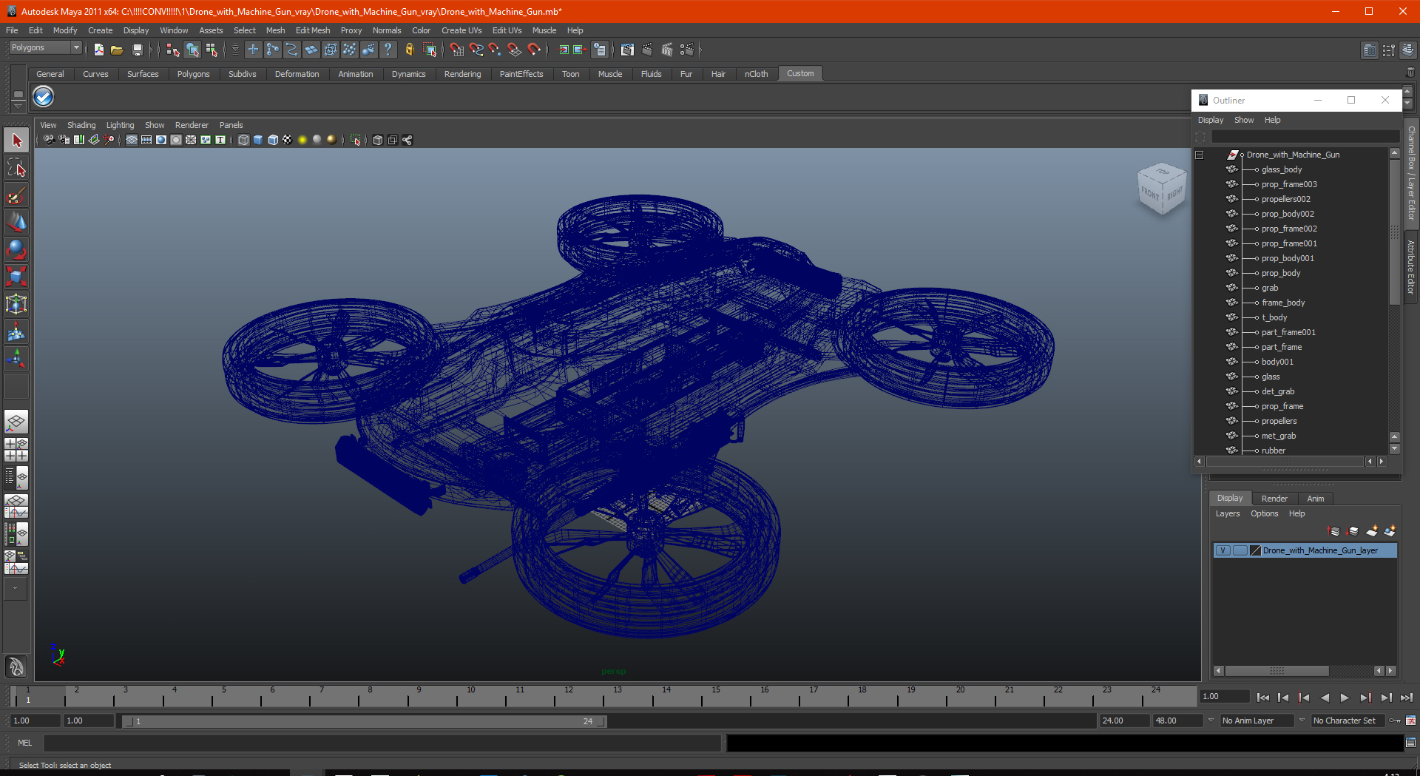Toggle textured checker sphere display button

tap(288, 140)
